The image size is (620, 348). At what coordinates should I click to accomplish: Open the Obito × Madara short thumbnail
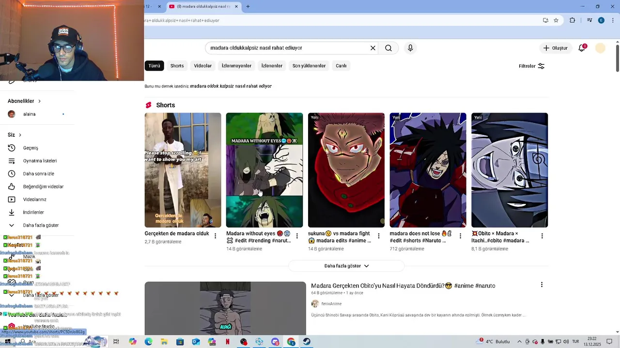pyautogui.click(x=510, y=170)
